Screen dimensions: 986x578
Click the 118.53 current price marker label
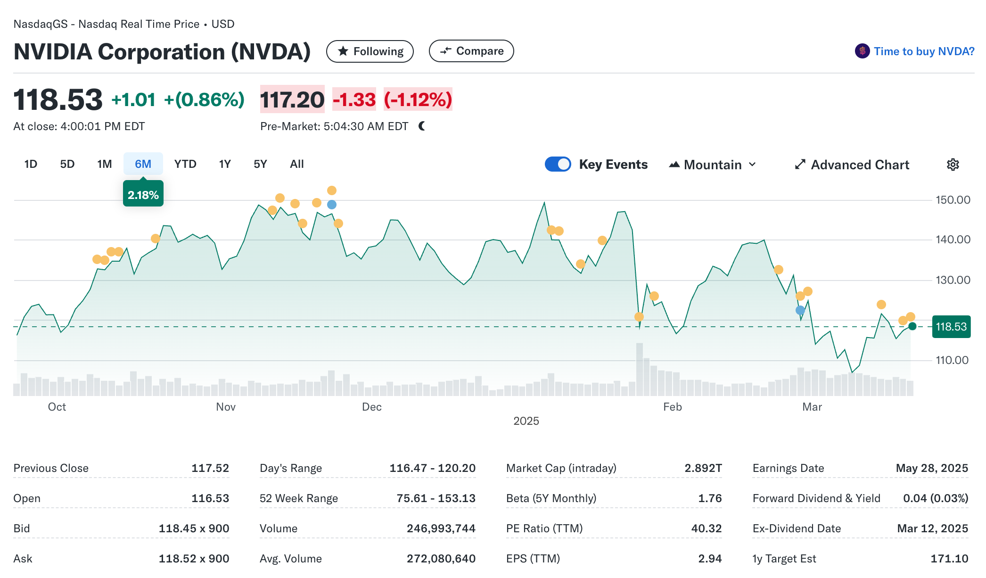[951, 327]
